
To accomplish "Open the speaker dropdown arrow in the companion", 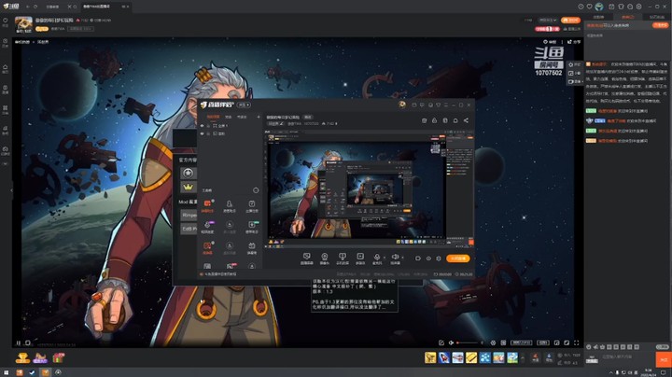I will (x=402, y=257).
